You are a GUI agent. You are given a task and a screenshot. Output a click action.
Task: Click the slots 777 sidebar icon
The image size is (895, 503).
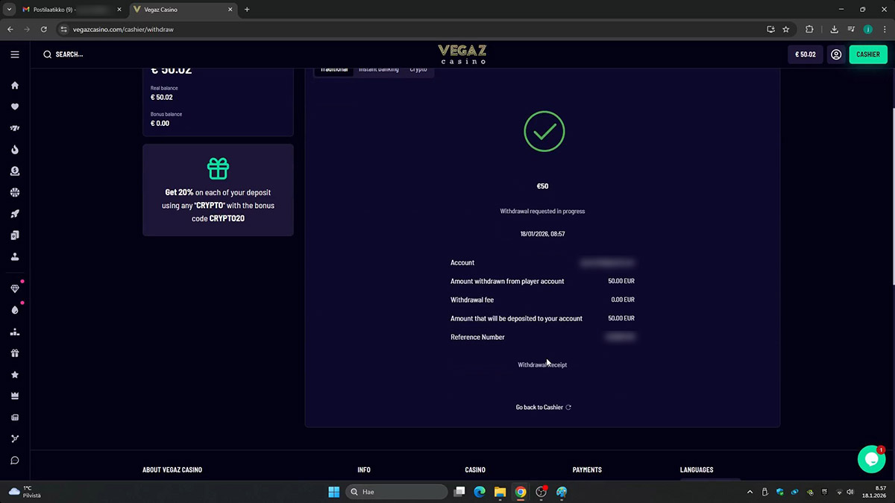pyautogui.click(x=15, y=128)
